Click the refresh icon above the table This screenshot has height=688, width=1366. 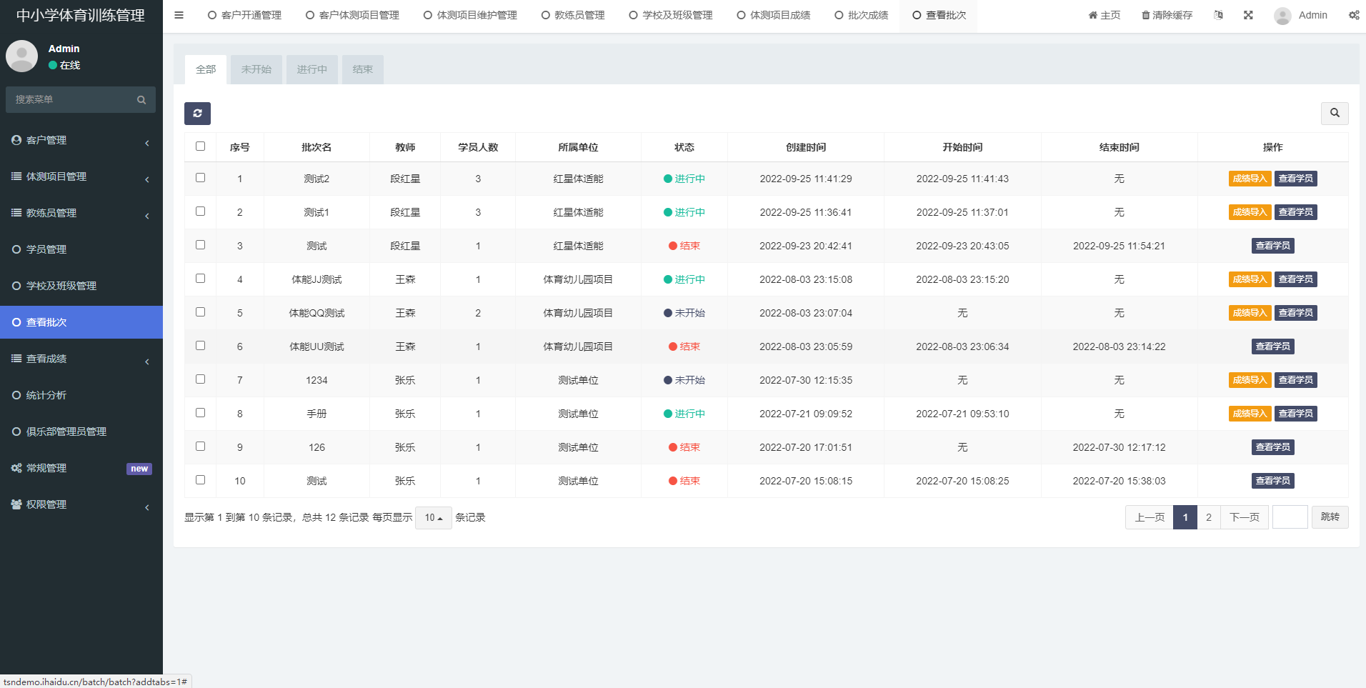point(197,114)
